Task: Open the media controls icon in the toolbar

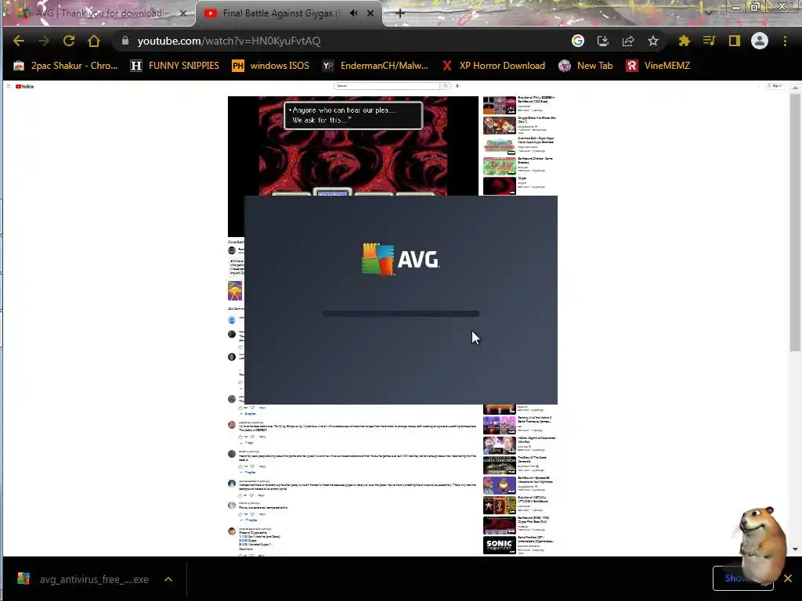Action: click(709, 41)
